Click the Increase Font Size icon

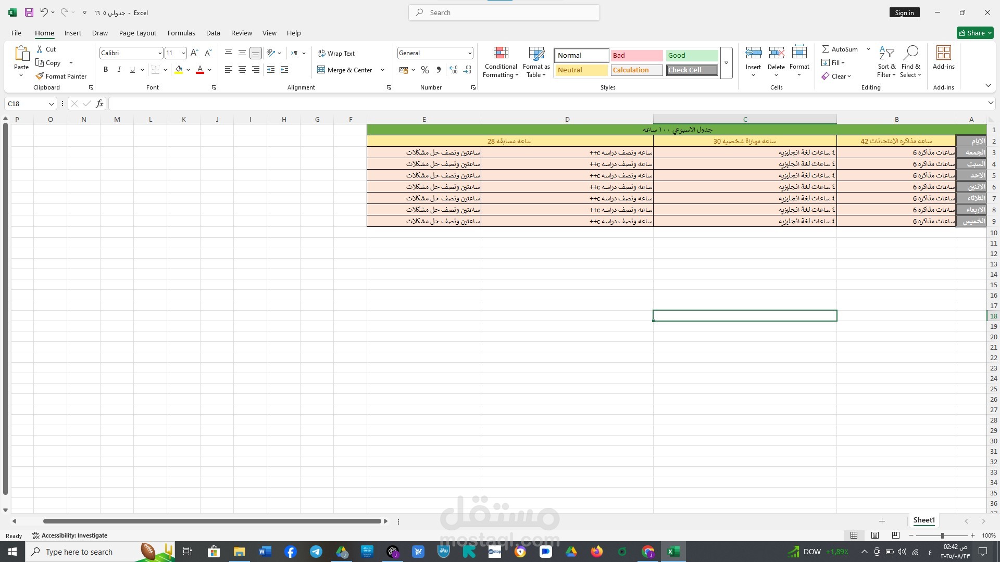click(194, 53)
